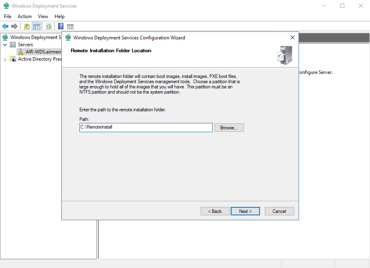Click the remote installation Path text field
The width and height of the screenshot is (370, 268).
(x=146, y=127)
